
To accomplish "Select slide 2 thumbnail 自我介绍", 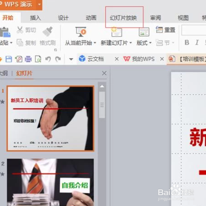I will 50,183.
